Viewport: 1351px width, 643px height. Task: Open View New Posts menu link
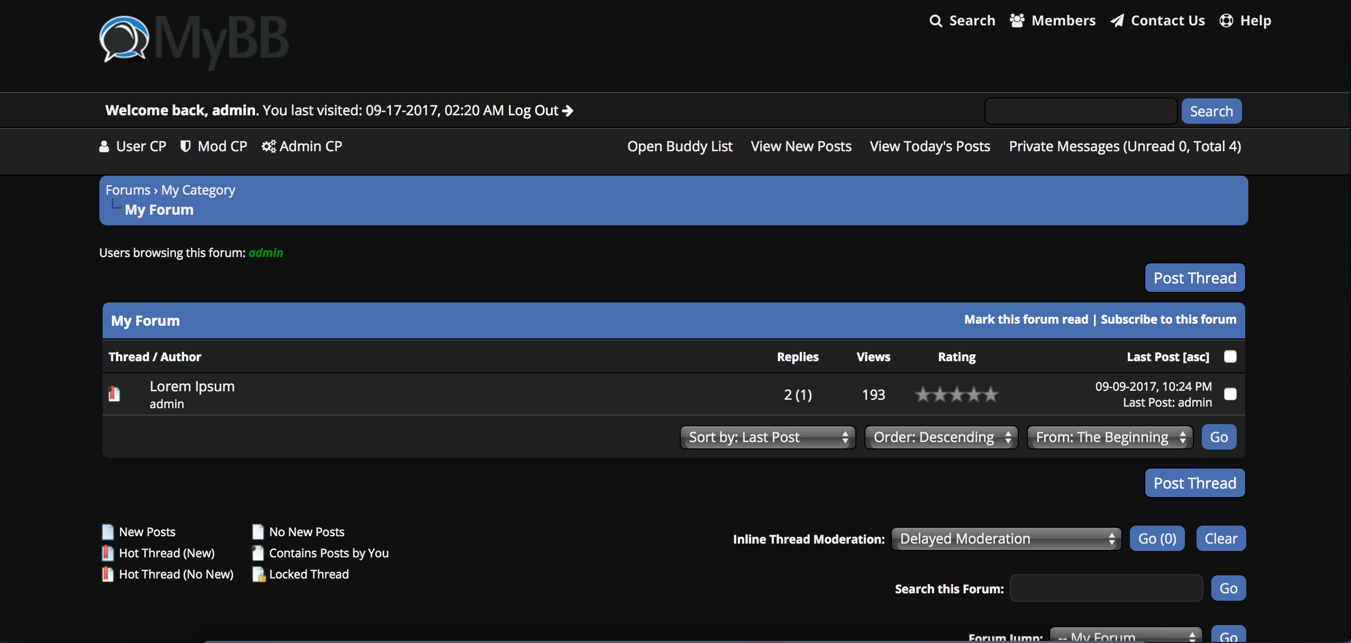pyautogui.click(x=801, y=146)
